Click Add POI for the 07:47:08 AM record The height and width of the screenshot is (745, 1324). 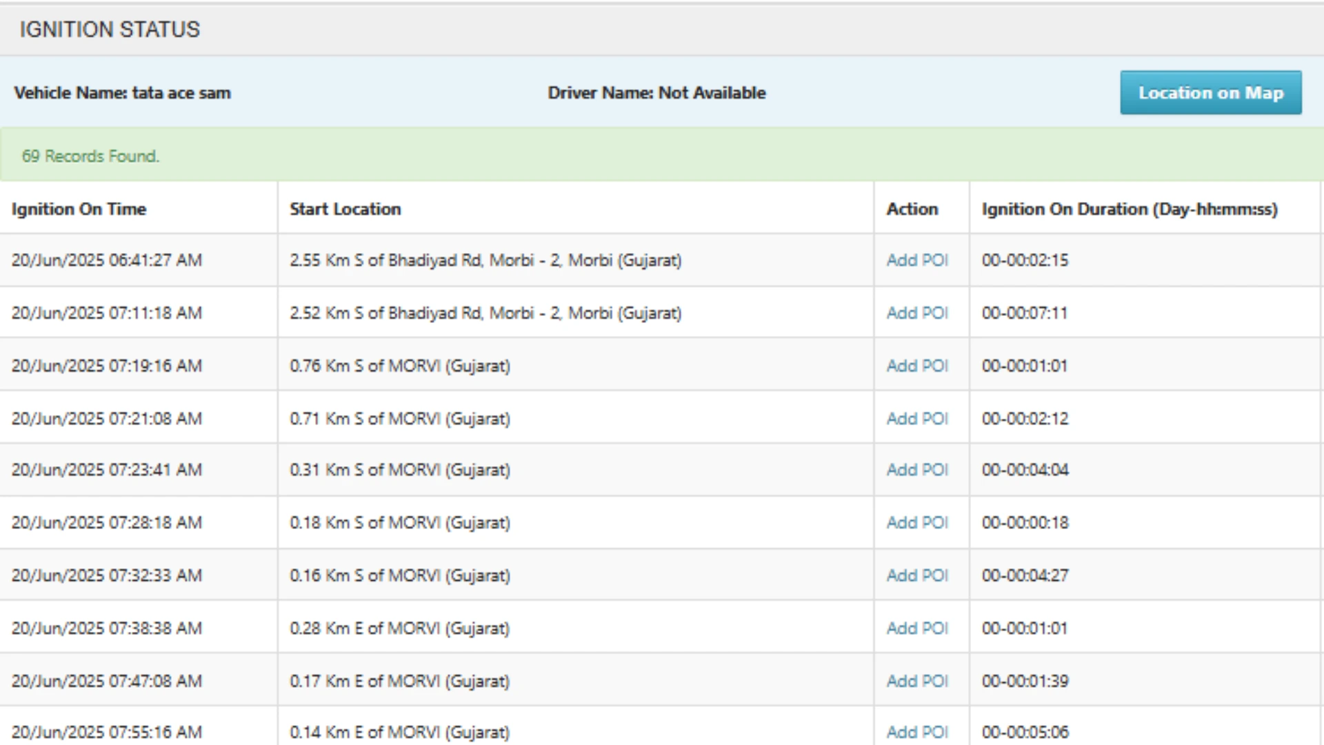pos(917,681)
